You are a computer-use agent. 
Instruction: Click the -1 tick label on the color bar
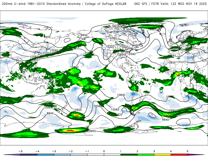click(87, 151)
